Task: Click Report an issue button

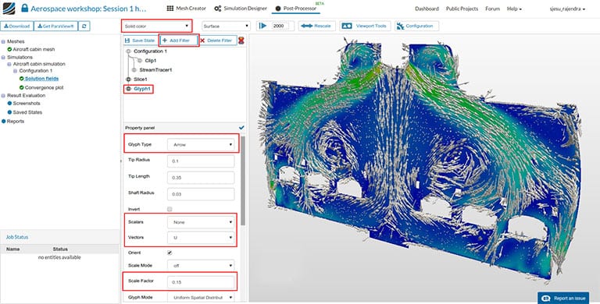Action: [x=563, y=299]
